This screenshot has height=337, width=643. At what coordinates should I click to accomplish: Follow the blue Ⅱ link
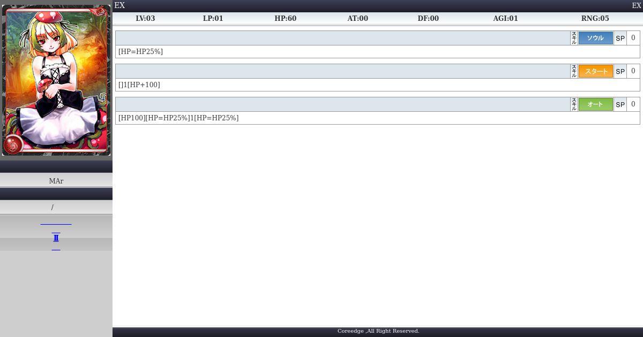(x=56, y=238)
